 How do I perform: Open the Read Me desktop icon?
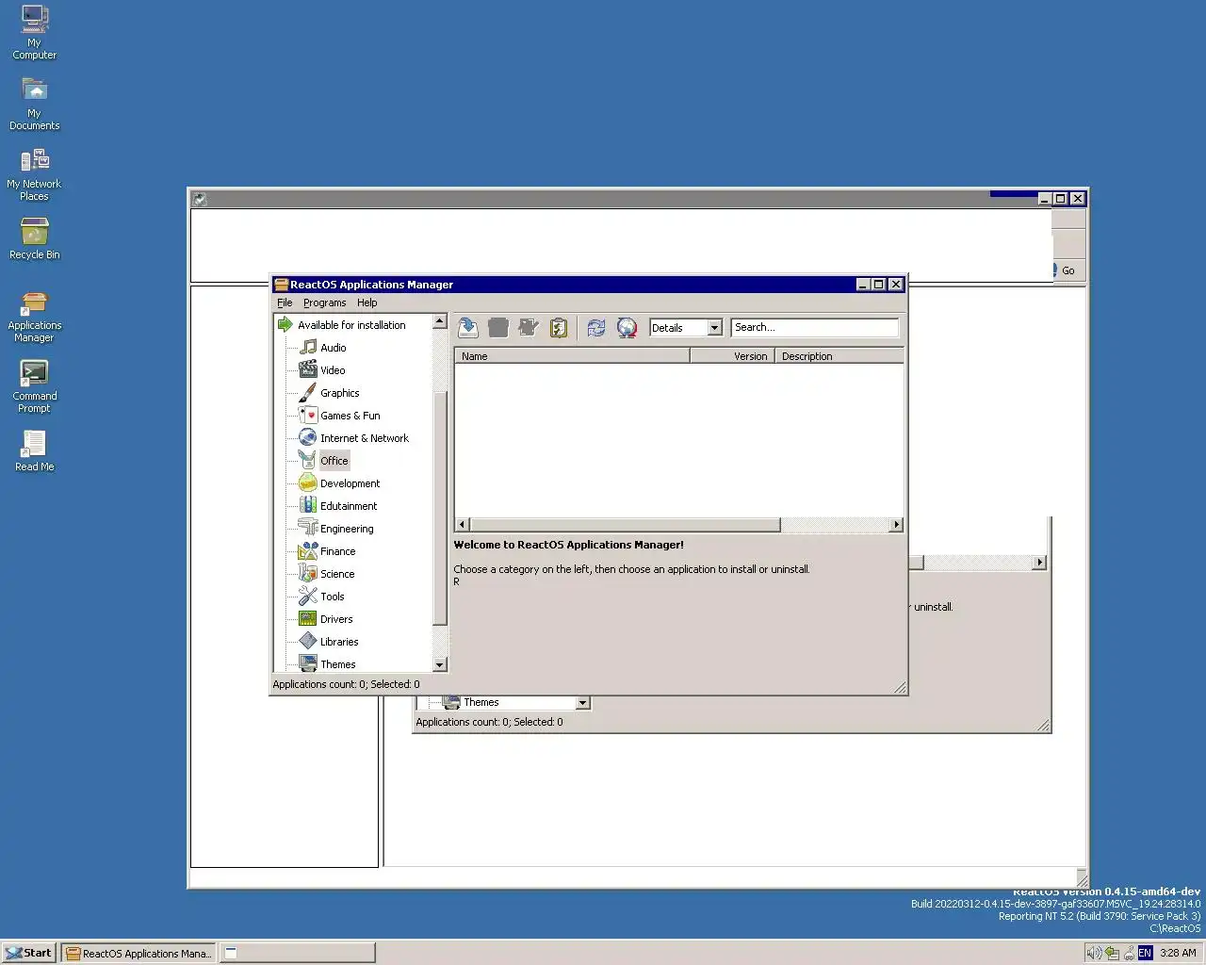(35, 451)
